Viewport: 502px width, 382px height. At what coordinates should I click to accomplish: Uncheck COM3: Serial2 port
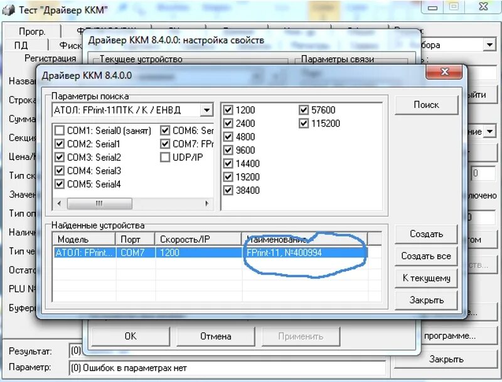point(60,157)
